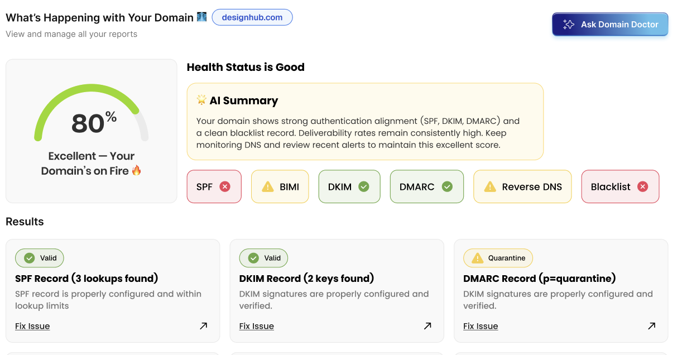Click Fix Issue link under SPF Record
Image resolution: width=682 pixels, height=355 pixels.
coord(32,326)
